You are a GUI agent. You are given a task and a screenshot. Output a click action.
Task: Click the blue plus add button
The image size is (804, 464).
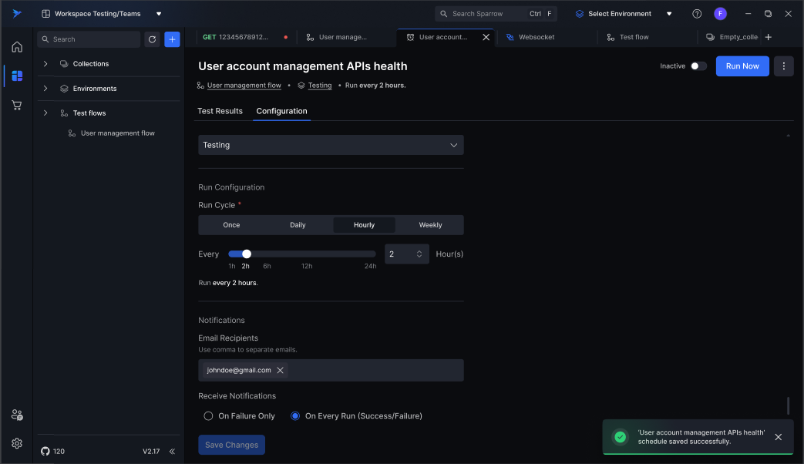tap(172, 39)
